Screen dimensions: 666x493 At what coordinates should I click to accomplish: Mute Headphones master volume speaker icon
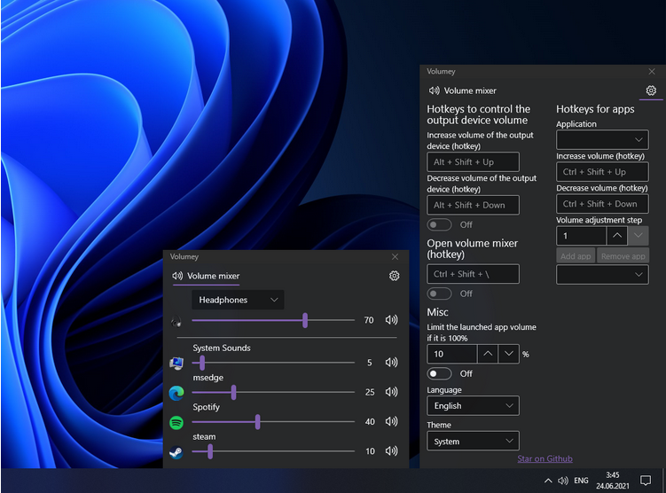point(391,320)
